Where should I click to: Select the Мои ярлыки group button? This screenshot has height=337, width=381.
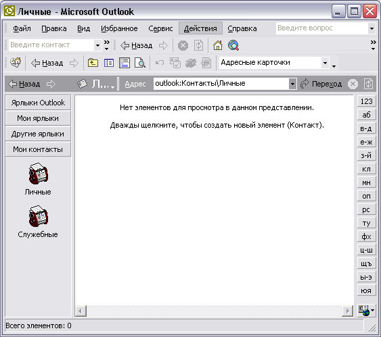(38, 118)
